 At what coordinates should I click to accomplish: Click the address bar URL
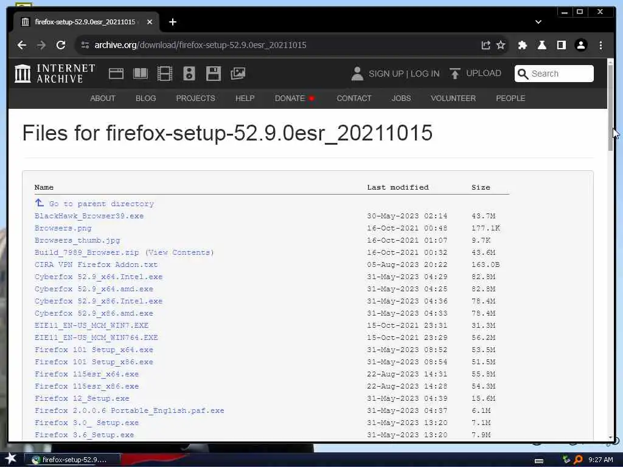[200, 45]
